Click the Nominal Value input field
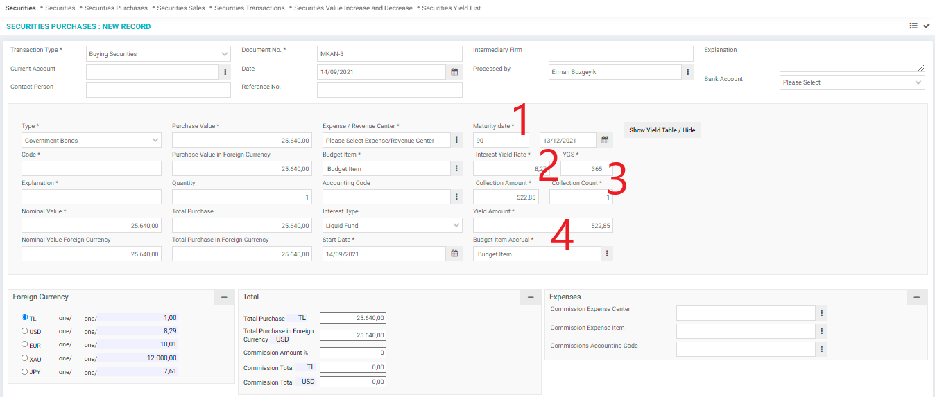The width and height of the screenshot is (935, 397). [92, 226]
